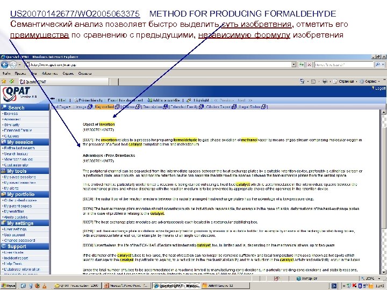Click the Highlight marker icon

(x=189, y=100)
